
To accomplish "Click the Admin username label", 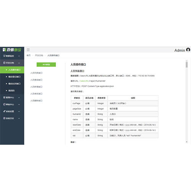I will [180, 50].
